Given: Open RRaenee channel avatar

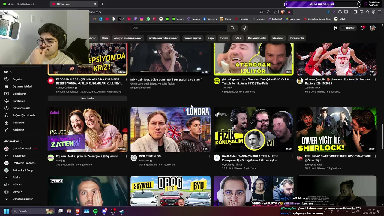Looking at the screenshot, I should (134, 158).
